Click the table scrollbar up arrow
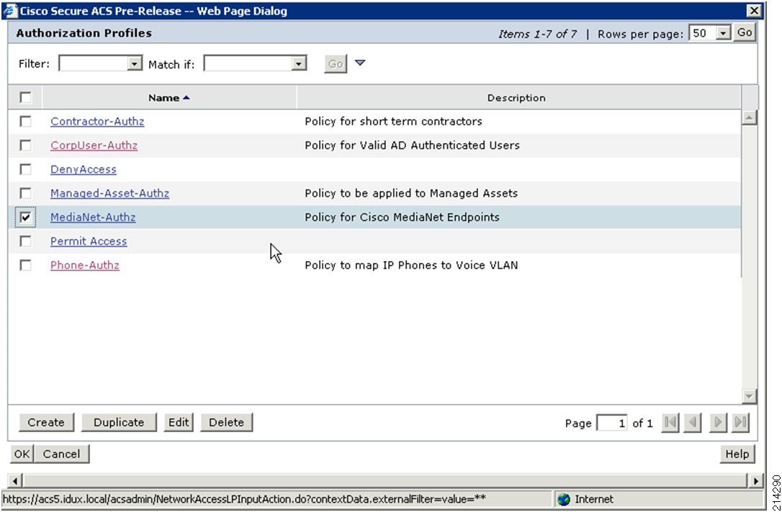 point(750,117)
